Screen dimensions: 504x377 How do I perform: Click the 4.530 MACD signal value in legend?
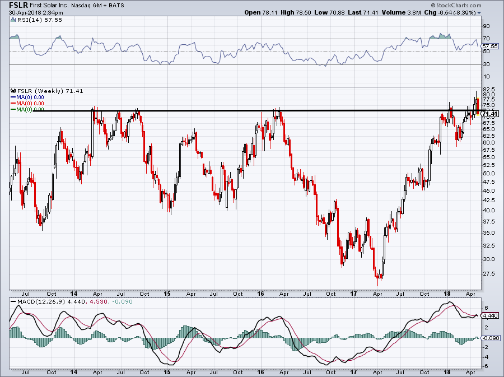click(98, 301)
